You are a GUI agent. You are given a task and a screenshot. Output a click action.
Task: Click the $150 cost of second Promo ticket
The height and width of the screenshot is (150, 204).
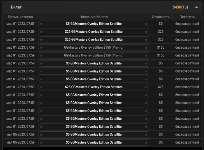point(161,55)
